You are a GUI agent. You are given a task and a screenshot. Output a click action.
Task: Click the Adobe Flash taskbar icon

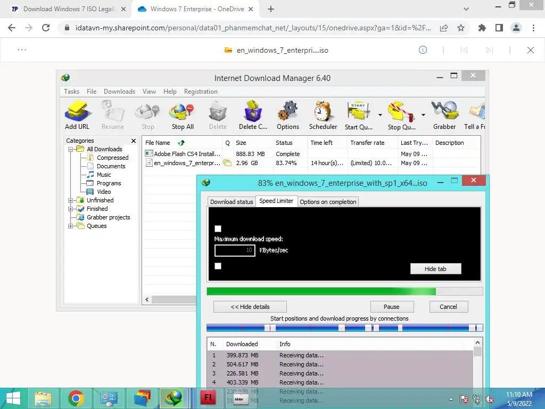208,398
